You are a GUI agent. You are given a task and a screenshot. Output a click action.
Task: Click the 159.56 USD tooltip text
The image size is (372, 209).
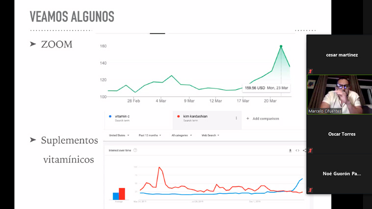[255, 88]
